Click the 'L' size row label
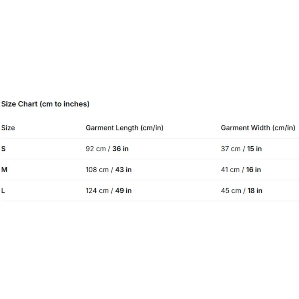299x299 pixels. click(3, 191)
